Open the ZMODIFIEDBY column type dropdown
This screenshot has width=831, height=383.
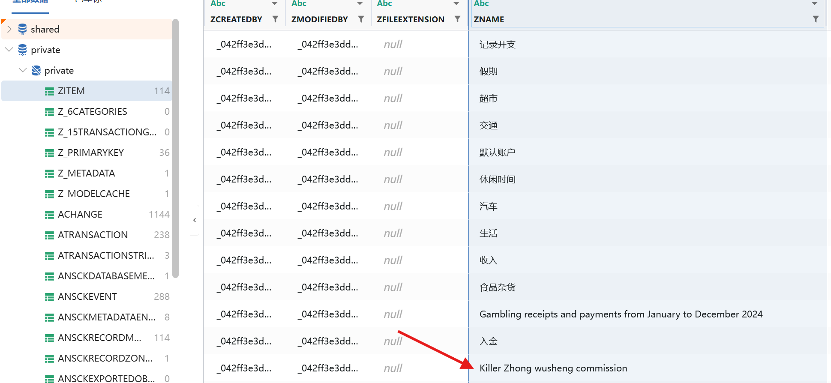(360, 4)
